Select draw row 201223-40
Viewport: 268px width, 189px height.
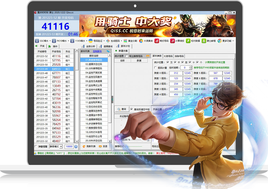54,107
